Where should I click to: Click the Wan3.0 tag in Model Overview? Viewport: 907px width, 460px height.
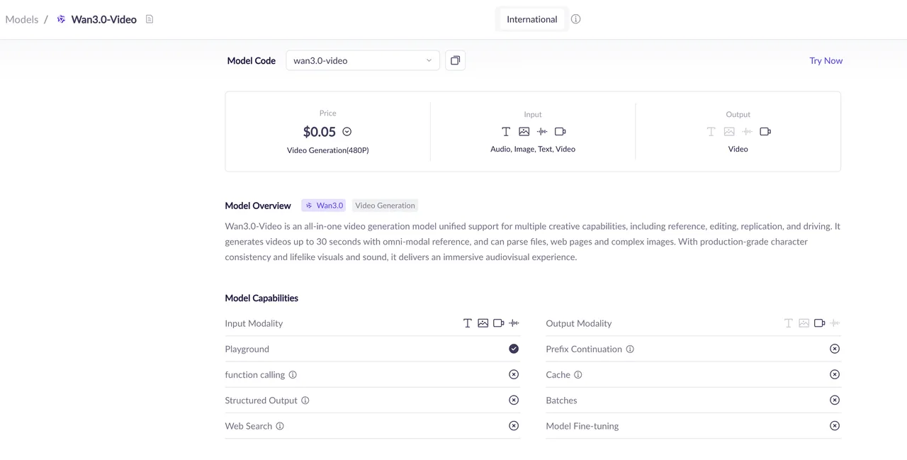pos(324,206)
